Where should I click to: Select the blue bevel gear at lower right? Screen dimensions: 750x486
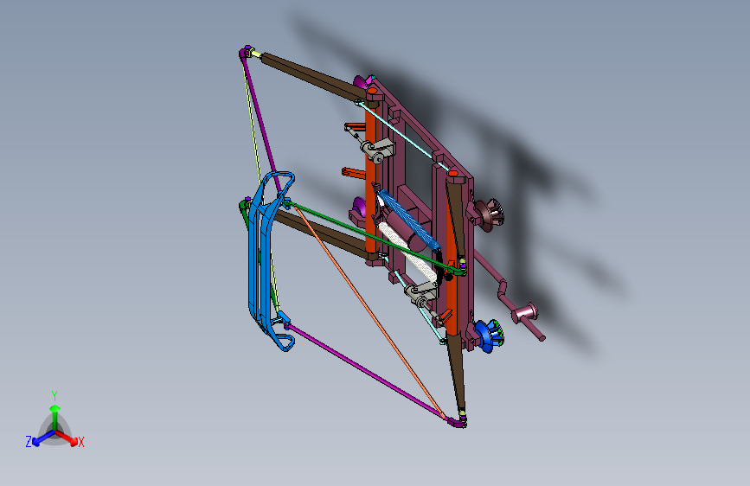coord(490,336)
